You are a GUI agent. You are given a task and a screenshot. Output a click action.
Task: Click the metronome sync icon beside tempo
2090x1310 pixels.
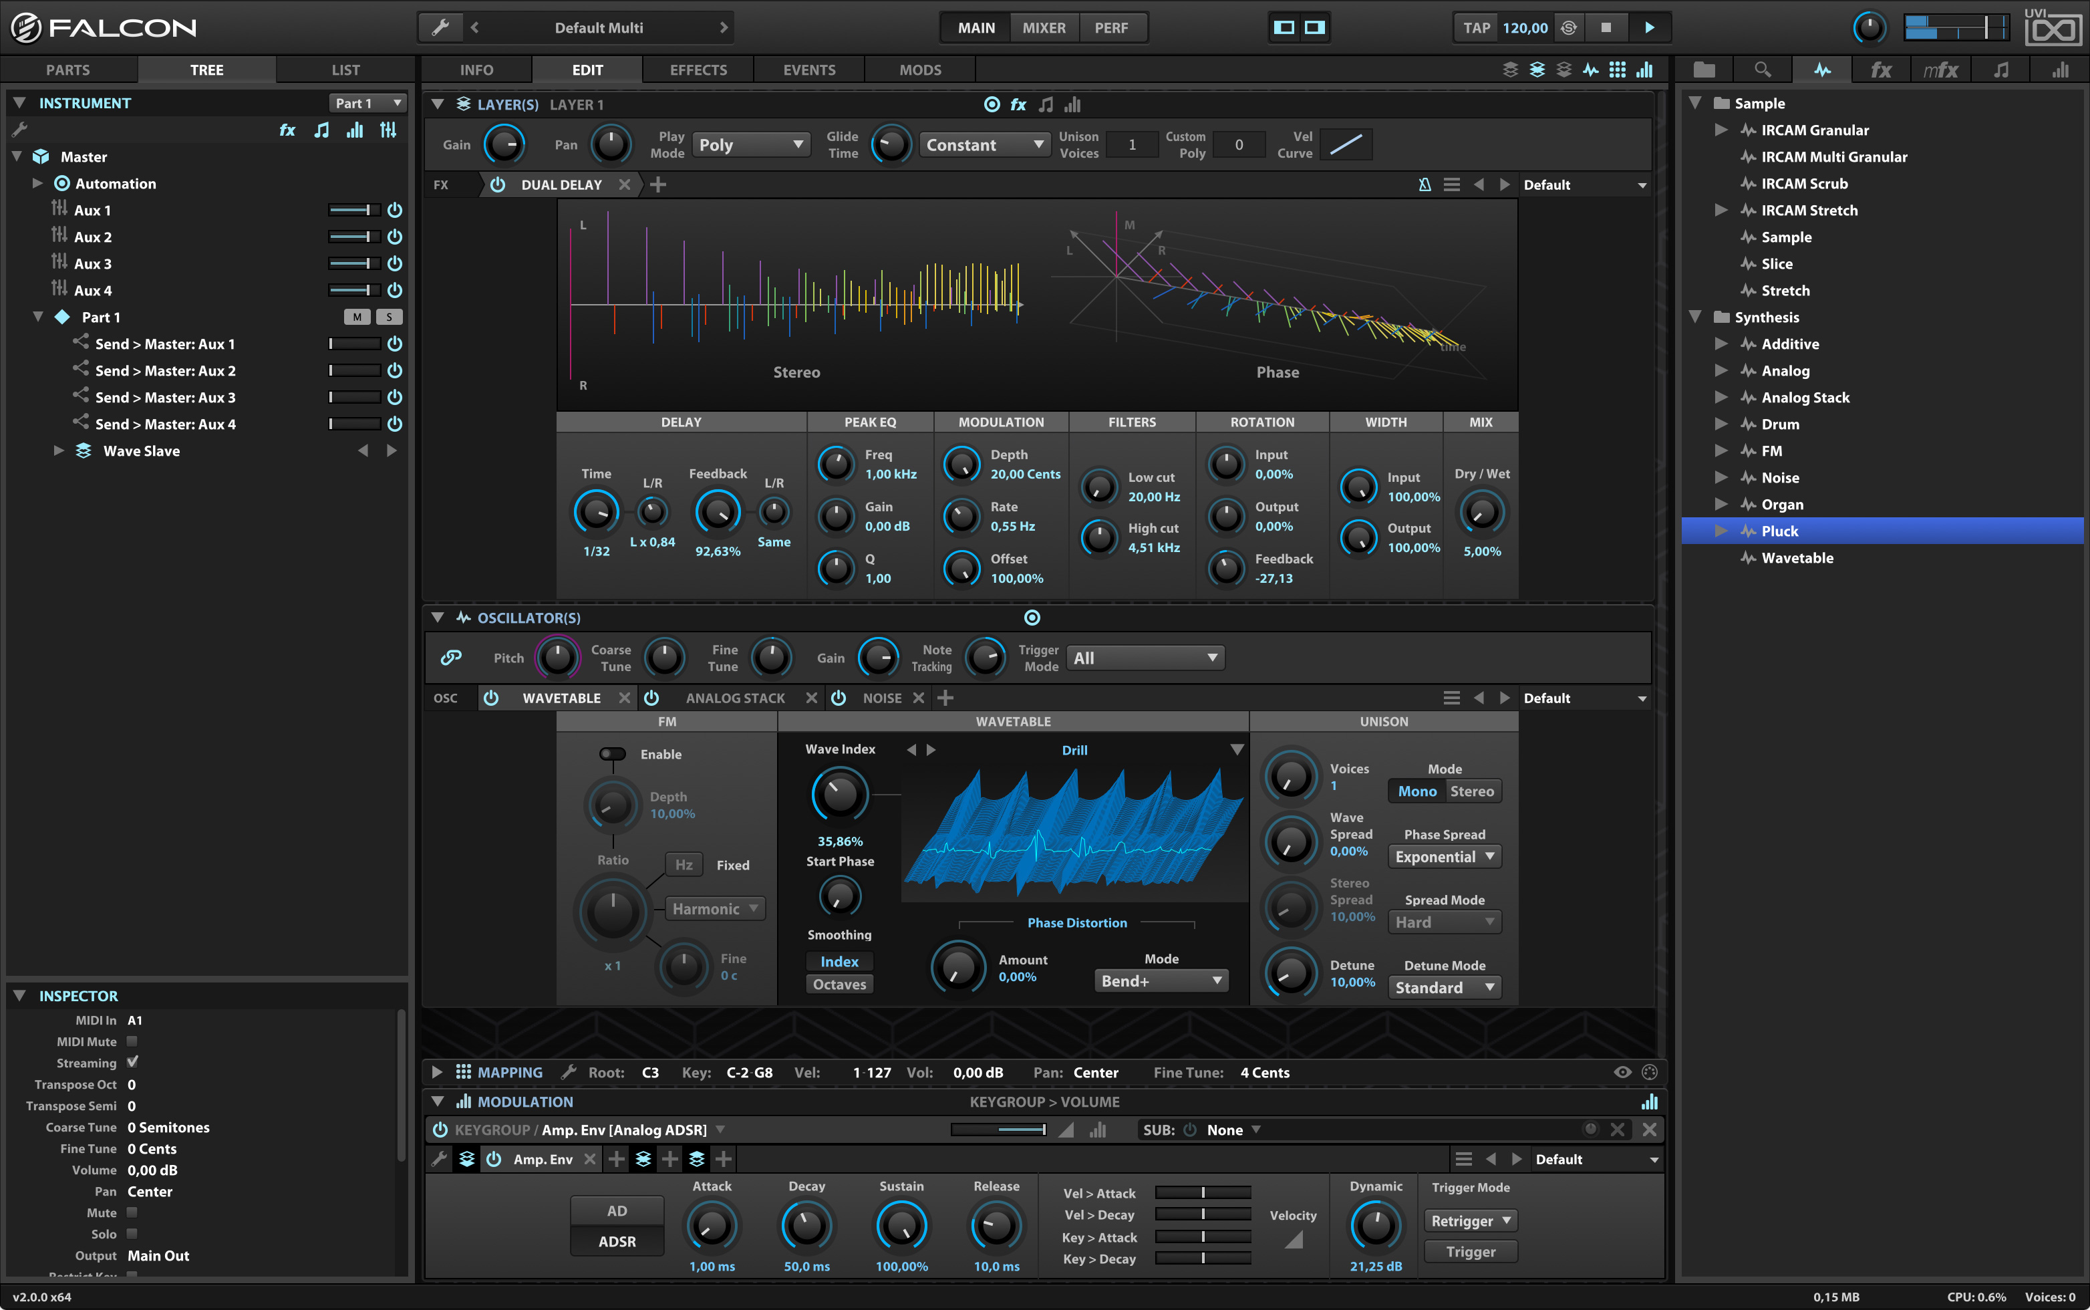point(1569,27)
